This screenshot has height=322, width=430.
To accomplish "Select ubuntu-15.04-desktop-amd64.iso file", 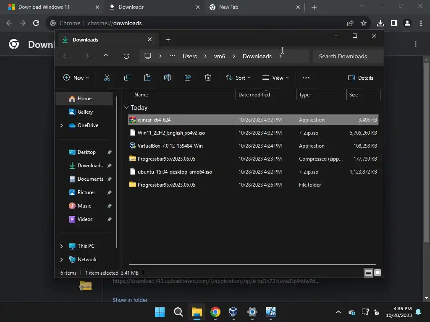I will pos(253,171).
